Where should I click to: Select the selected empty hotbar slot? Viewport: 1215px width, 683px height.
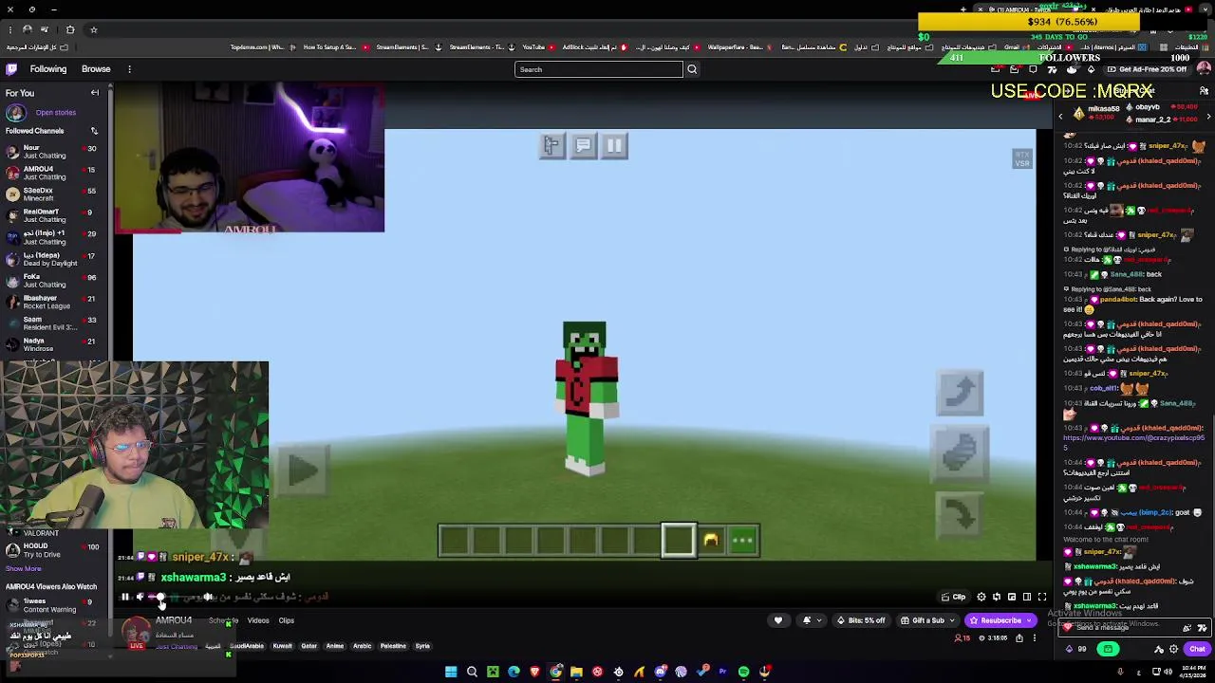(679, 541)
